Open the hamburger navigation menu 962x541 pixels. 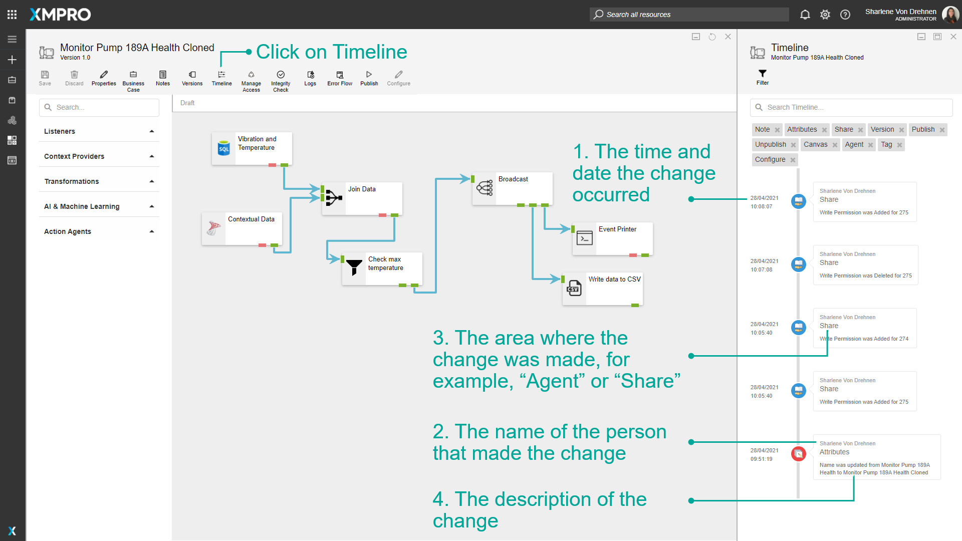tap(12, 39)
